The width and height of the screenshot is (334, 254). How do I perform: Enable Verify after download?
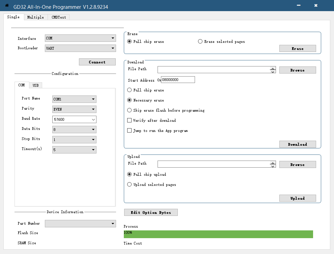[130, 120]
